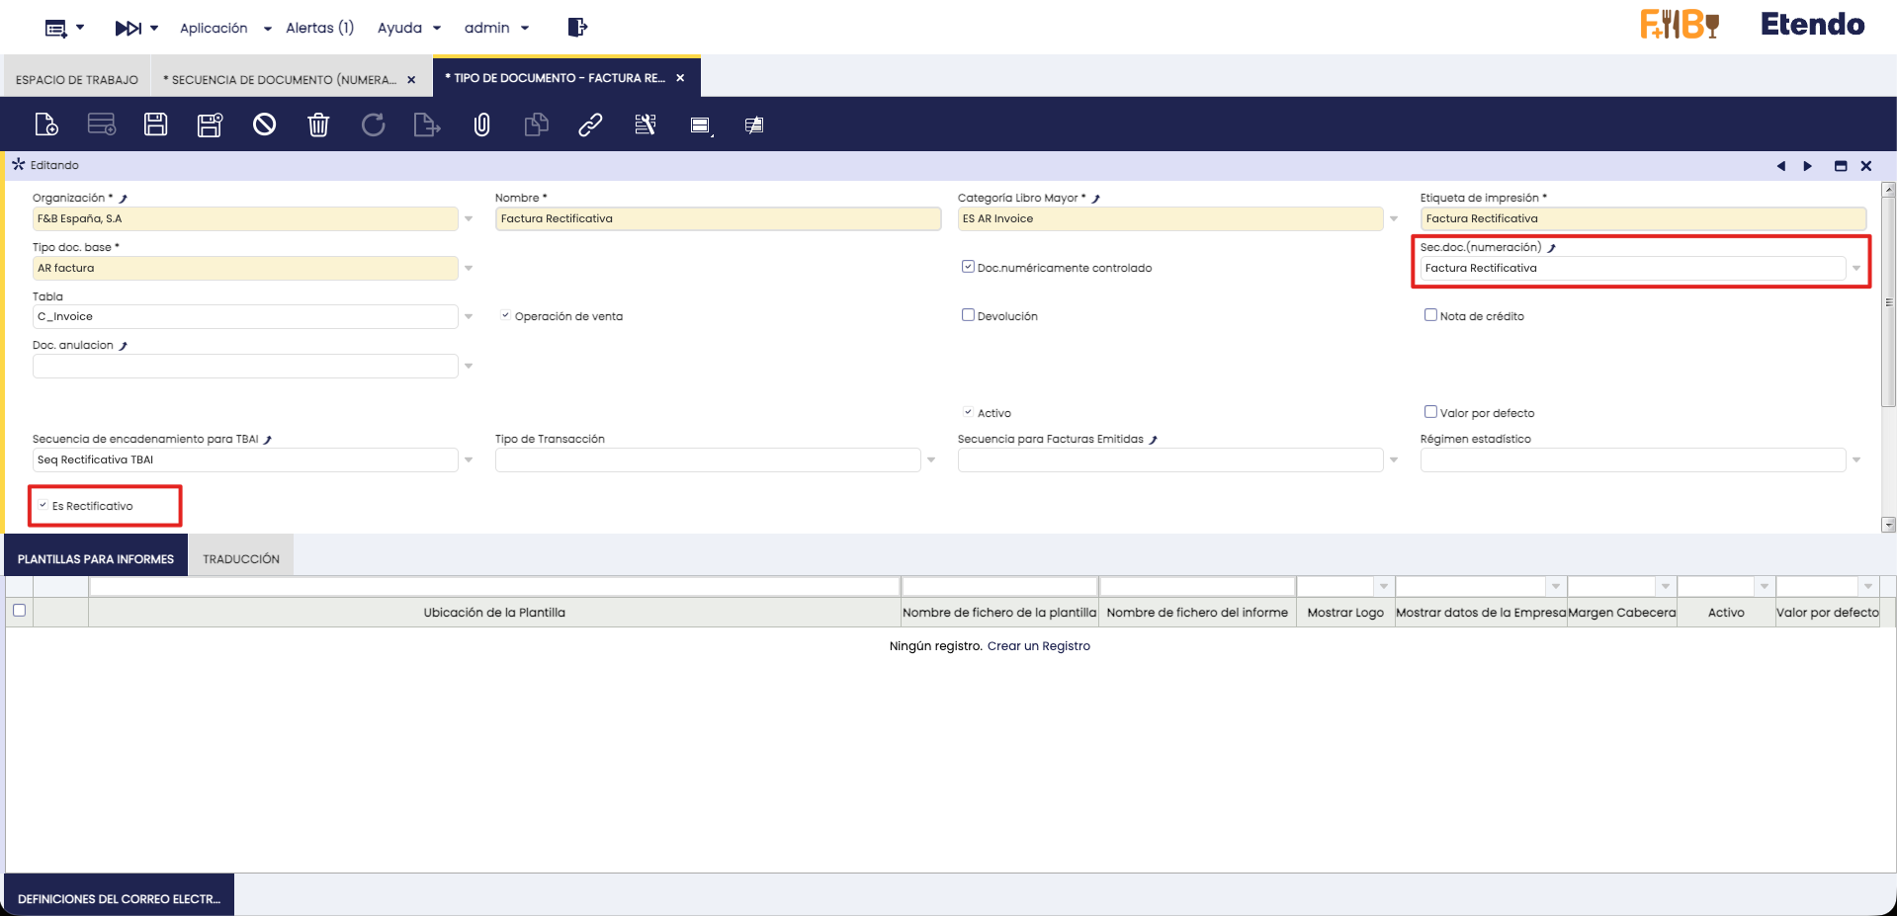Open Alertas (1) notifications

tap(319, 28)
